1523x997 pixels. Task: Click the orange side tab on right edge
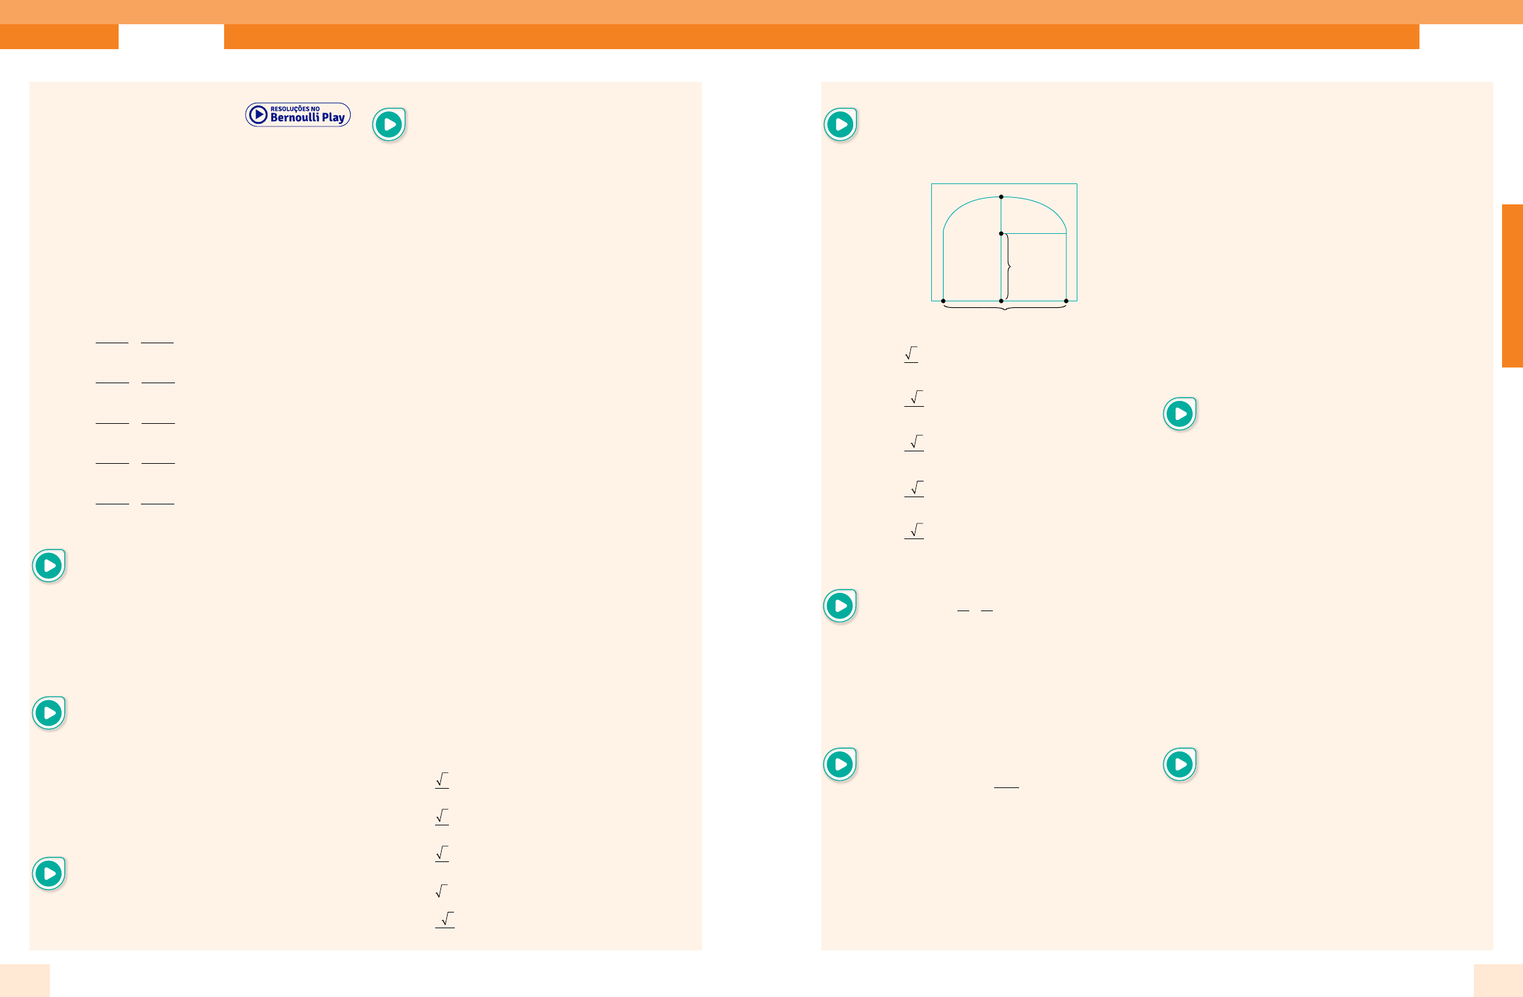click(1512, 286)
